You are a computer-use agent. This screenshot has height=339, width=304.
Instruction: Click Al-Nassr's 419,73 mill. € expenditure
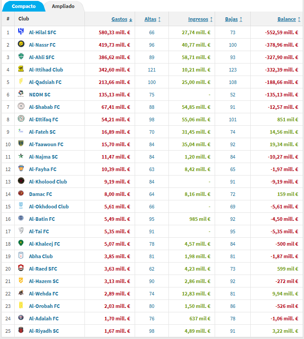coord(114,45)
